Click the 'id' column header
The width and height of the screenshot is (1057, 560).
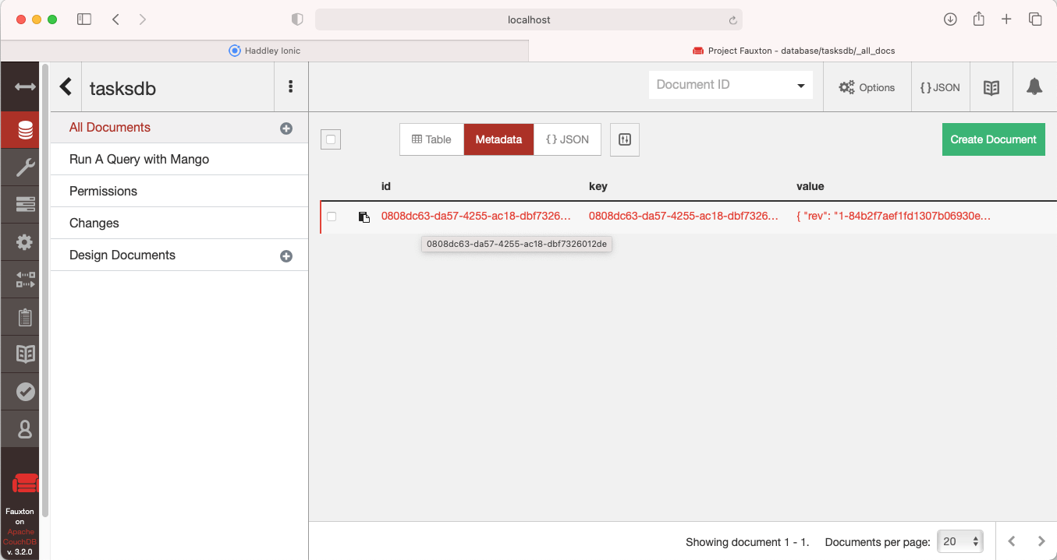[x=385, y=186]
